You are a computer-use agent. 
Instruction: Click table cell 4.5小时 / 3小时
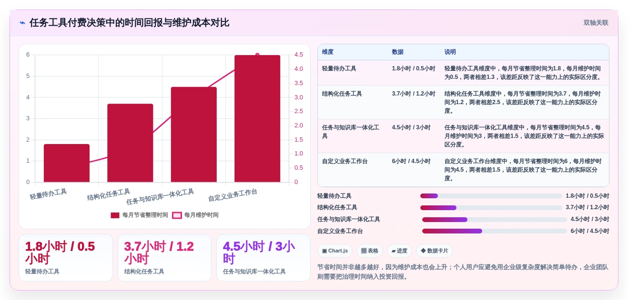(411, 127)
